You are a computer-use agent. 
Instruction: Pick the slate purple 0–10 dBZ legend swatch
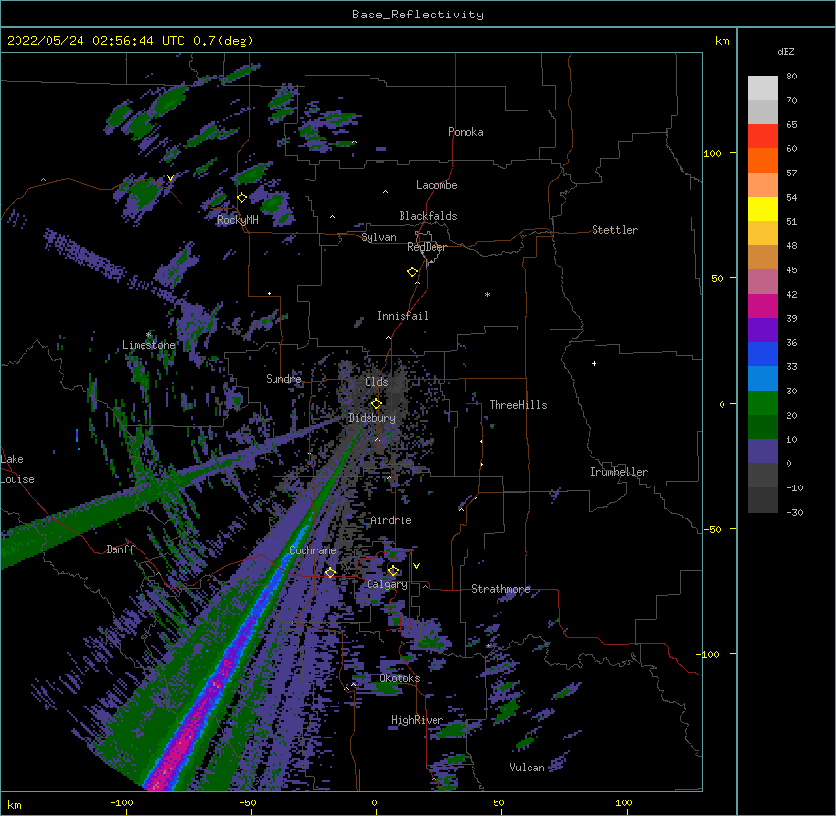coord(762,452)
